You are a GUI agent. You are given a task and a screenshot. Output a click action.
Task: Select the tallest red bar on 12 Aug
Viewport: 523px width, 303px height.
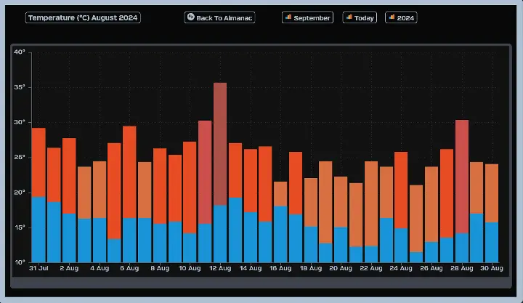[220, 143]
